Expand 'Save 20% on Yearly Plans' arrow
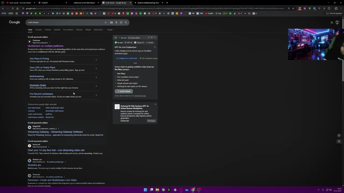The image size is (344, 193). 96,69
